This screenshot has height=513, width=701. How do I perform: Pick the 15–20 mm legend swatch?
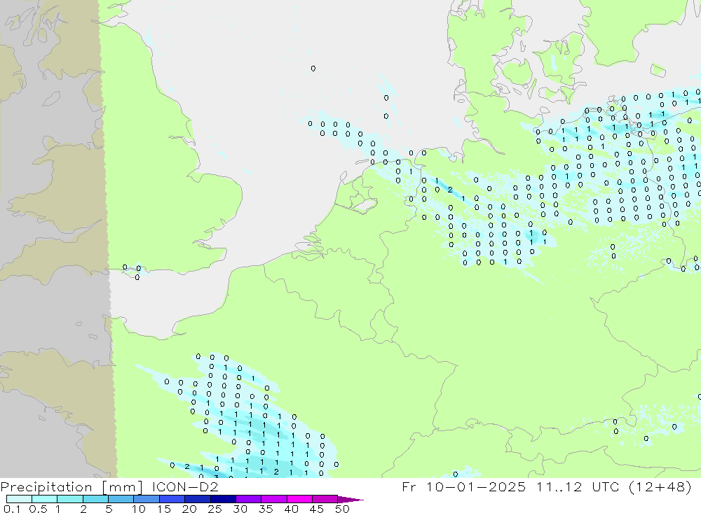(172, 499)
